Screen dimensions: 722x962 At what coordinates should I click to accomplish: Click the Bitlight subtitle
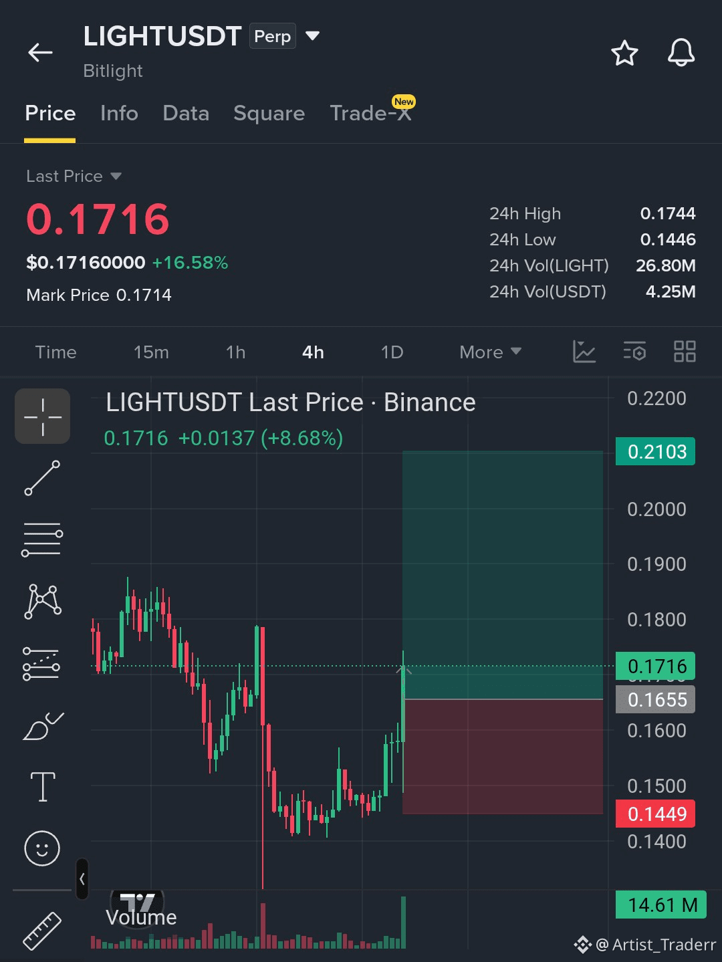point(113,71)
